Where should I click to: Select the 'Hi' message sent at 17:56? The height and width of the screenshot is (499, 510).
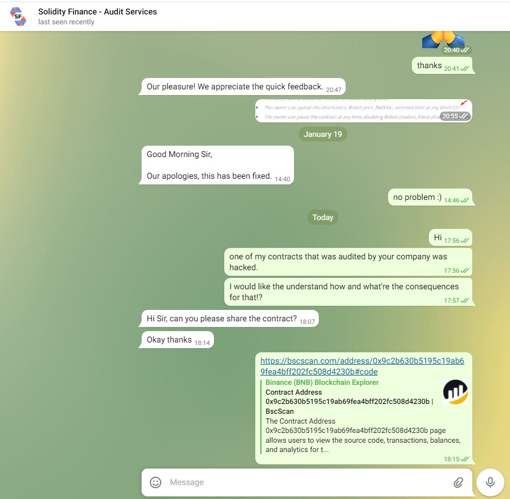click(x=451, y=238)
